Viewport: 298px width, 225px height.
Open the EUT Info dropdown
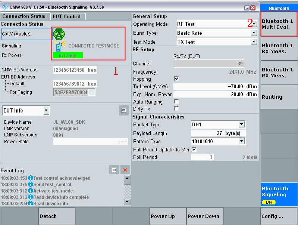pos(46,110)
